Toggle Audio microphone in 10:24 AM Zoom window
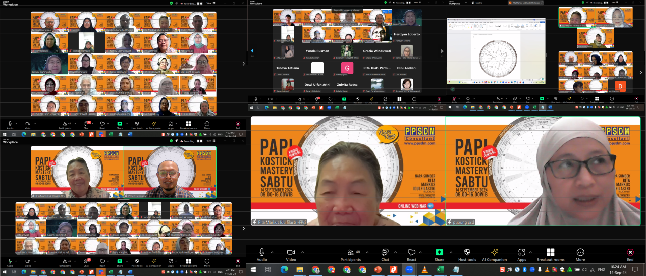 pyautogui.click(x=262, y=255)
